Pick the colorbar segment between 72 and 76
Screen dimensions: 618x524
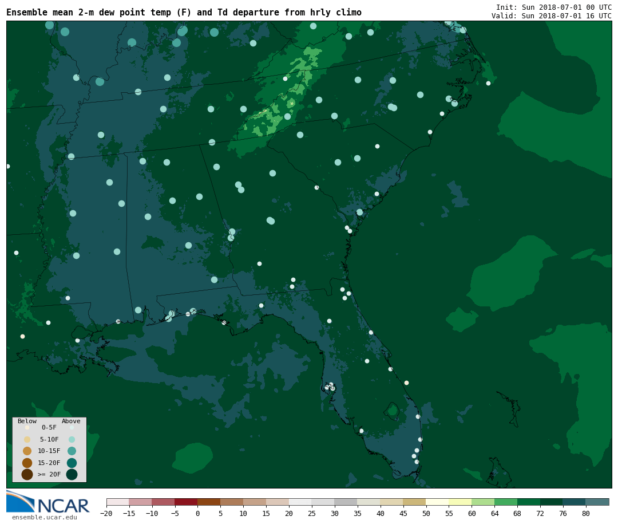coord(552,502)
